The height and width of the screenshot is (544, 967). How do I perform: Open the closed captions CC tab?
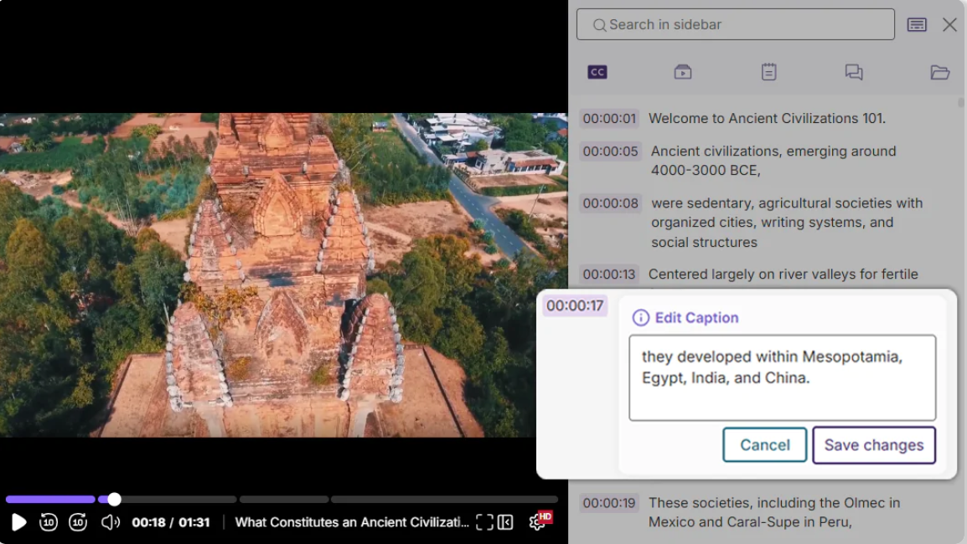[x=597, y=72]
